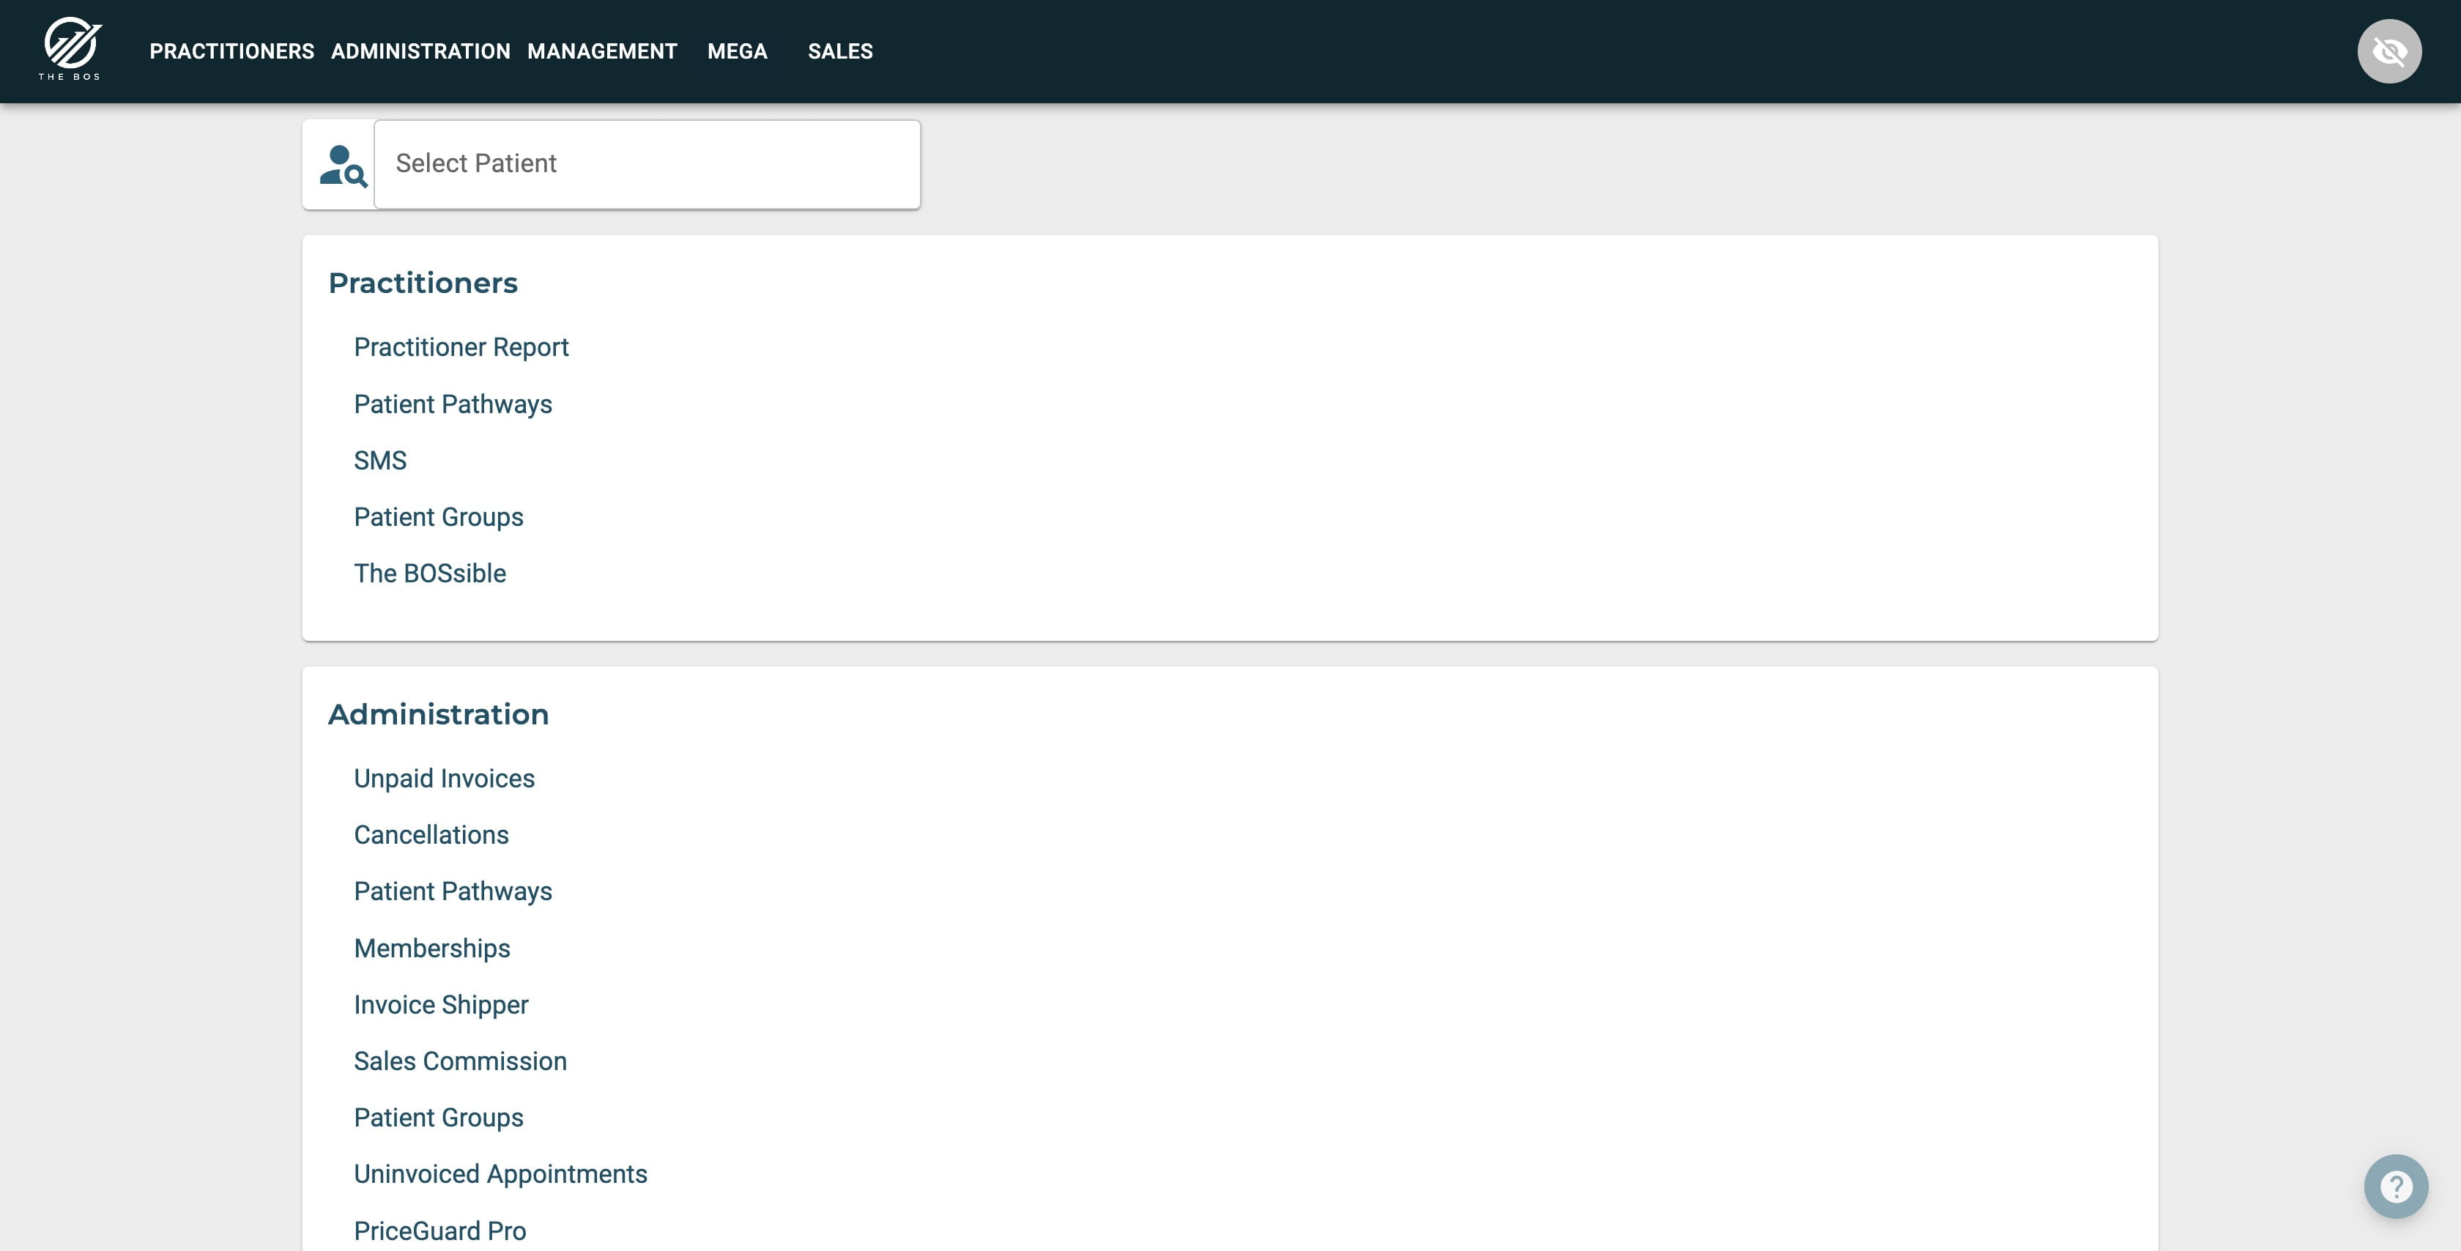
Task: Open Patient Groups under Practitioners
Action: [x=439, y=517]
